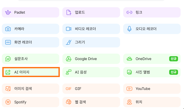
Task: Select the GIF text label
Action: pos(78,89)
